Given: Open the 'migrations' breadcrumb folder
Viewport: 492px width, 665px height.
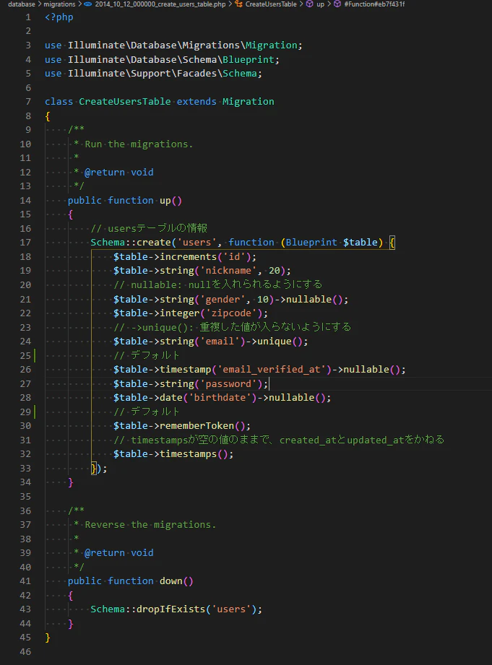Looking at the screenshot, I should (59, 4).
